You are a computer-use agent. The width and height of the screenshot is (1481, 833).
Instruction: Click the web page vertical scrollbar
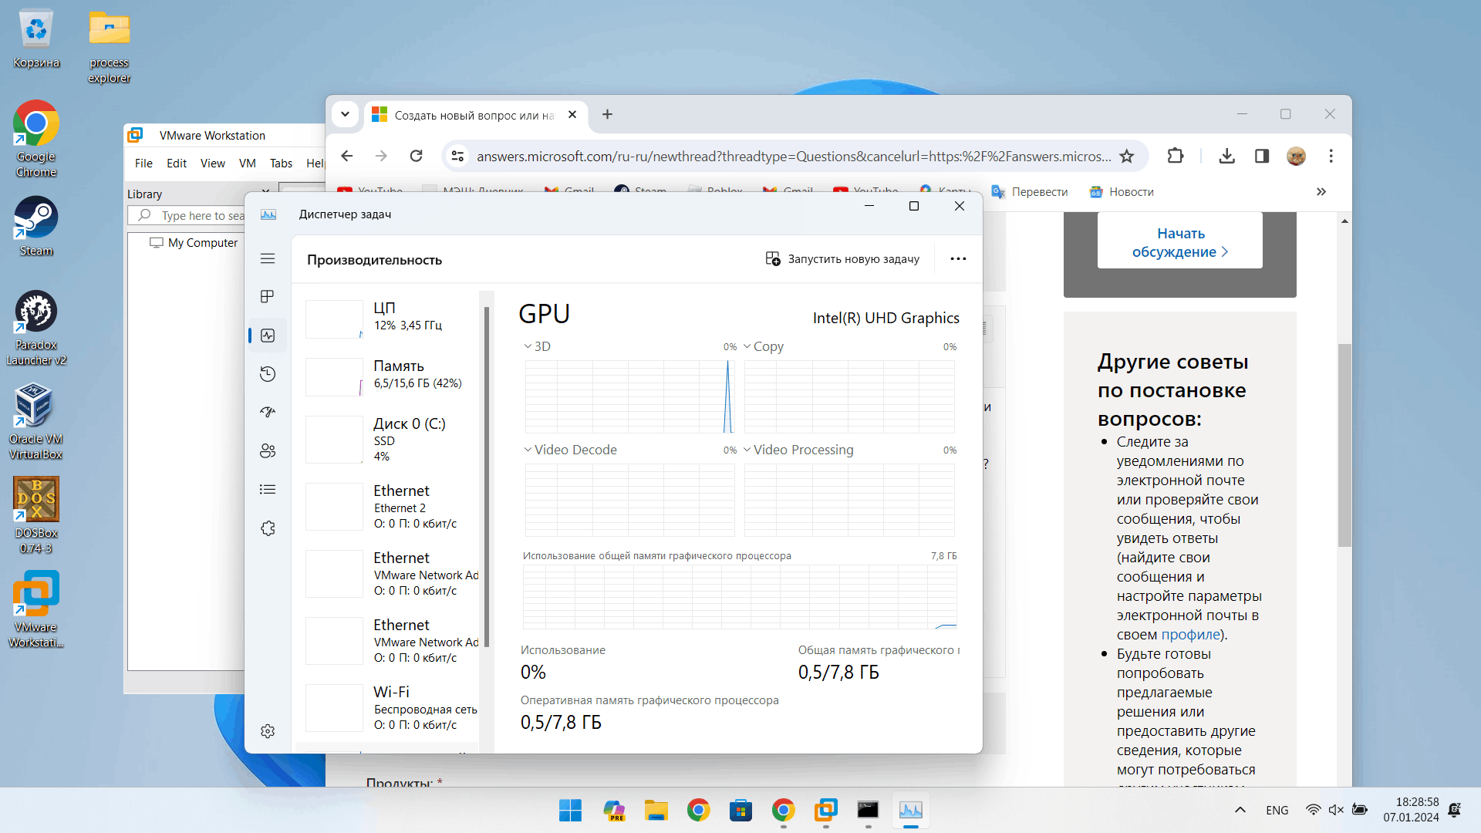click(1344, 445)
